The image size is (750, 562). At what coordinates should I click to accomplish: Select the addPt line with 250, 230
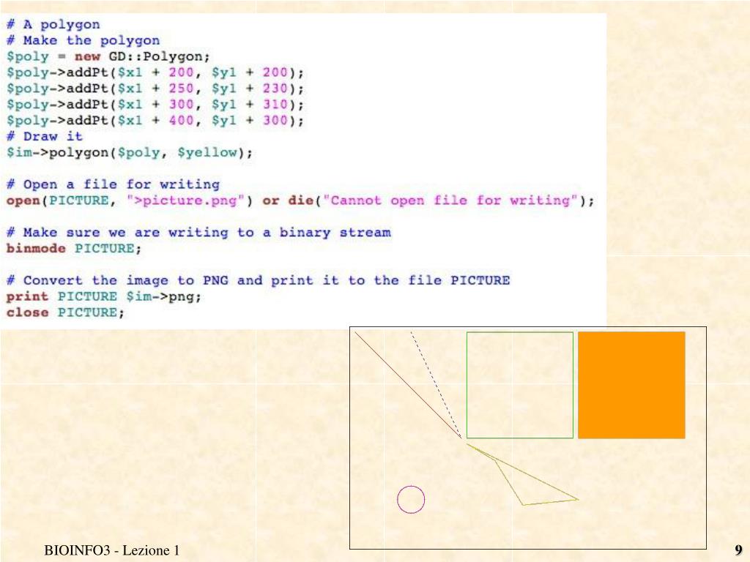point(155,89)
